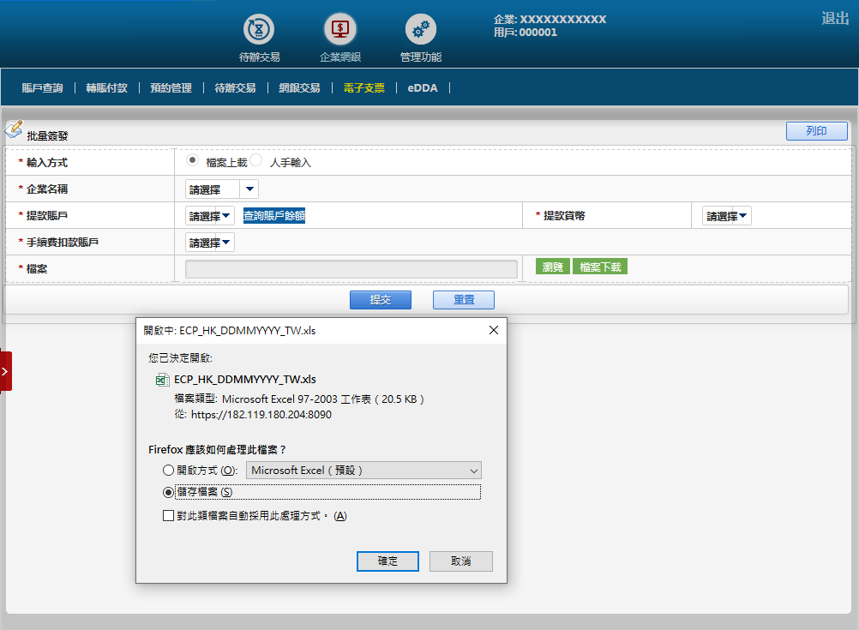Click the green 瀏覽 button

pos(552,267)
